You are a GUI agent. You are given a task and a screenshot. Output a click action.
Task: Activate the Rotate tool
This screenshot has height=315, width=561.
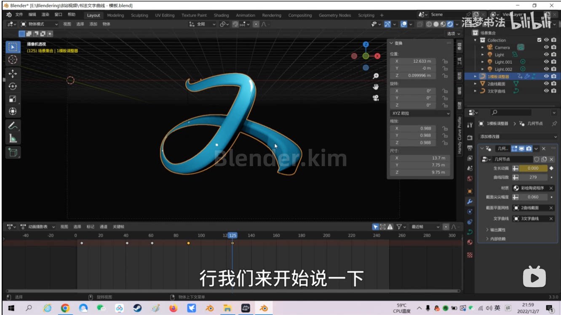pyautogui.click(x=13, y=86)
